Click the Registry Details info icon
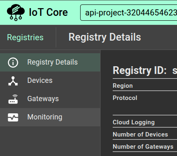 [13, 63]
